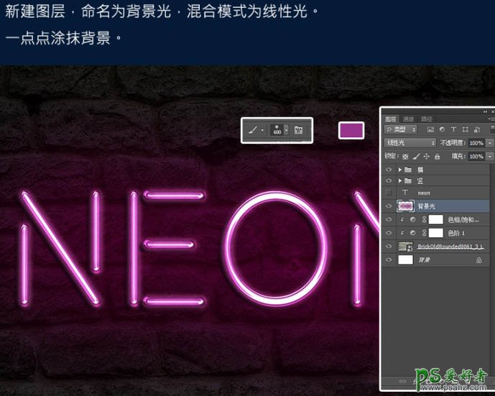Switch to the 路径 tab
This screenshot has width=495, height=396.
coord(426,119)
